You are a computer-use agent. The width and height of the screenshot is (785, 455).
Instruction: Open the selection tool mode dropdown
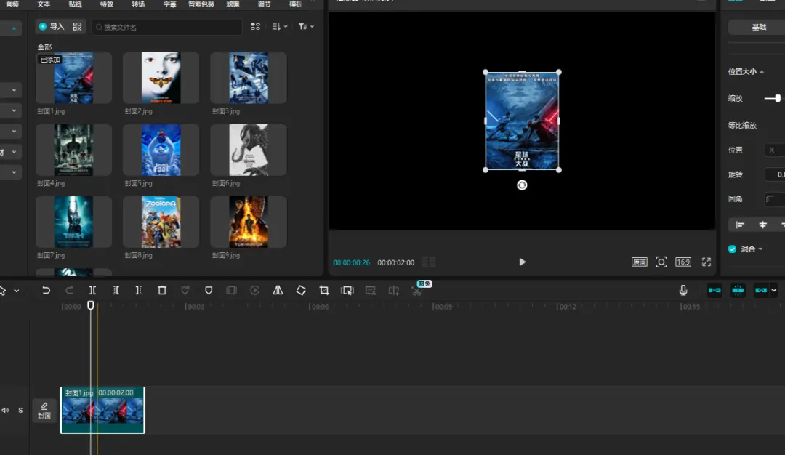pos(17,290)
